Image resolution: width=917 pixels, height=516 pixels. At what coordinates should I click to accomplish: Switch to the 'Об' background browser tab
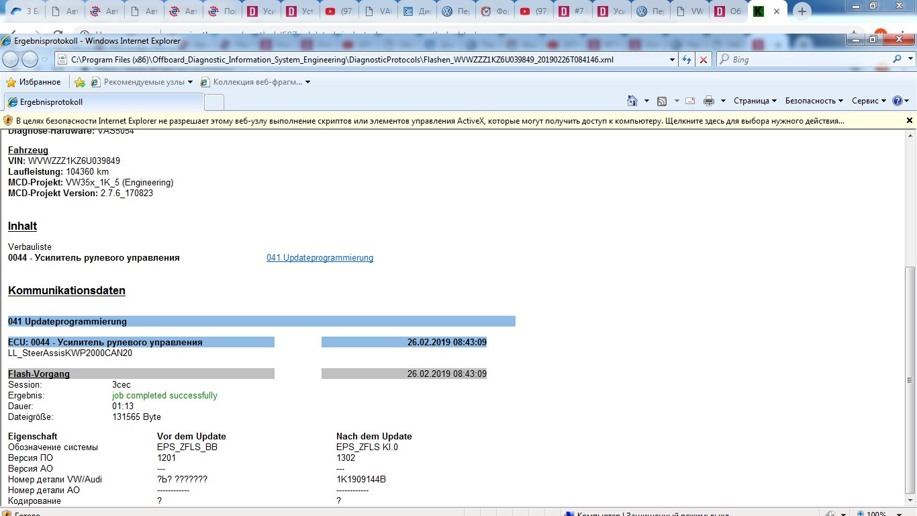728,11
